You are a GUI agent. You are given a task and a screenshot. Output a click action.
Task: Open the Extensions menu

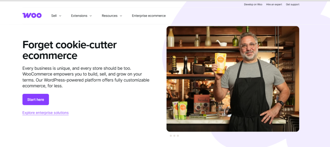[79, 16]
